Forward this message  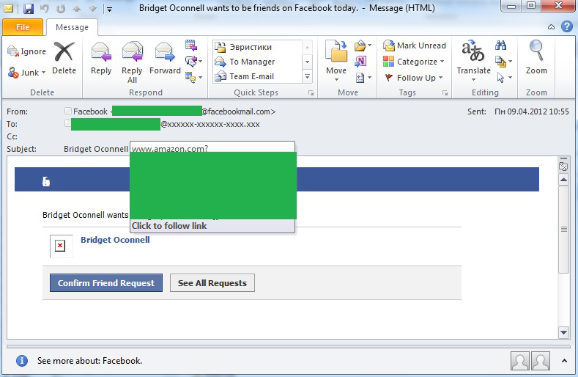[165, 59]
